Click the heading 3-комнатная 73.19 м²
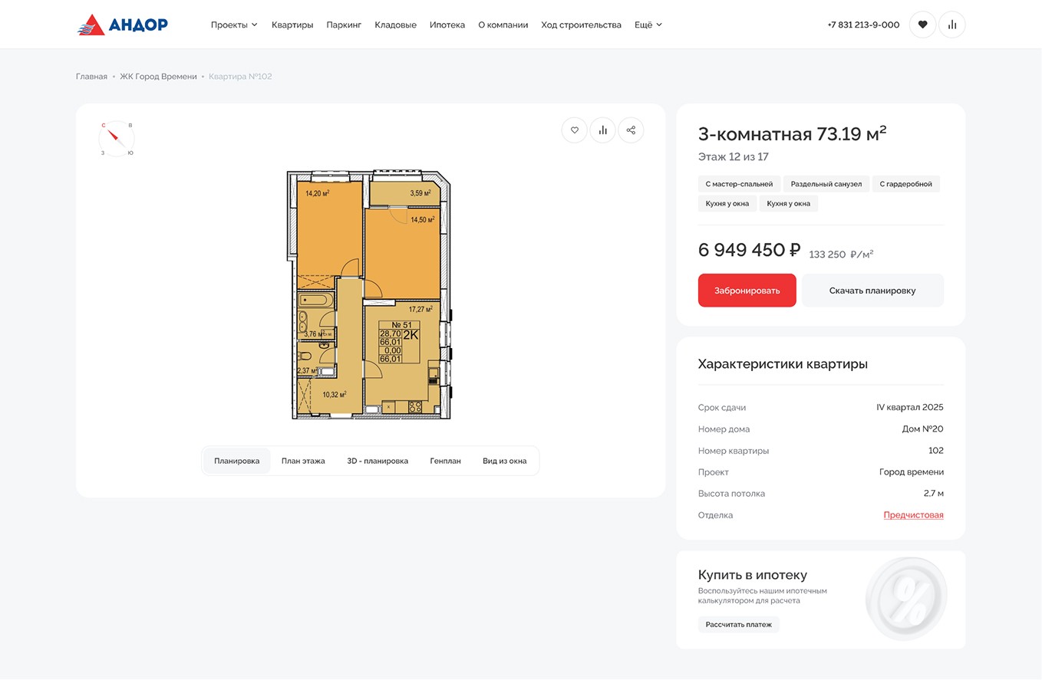Viewport: 1042px width, 680px height. (792, 134)
